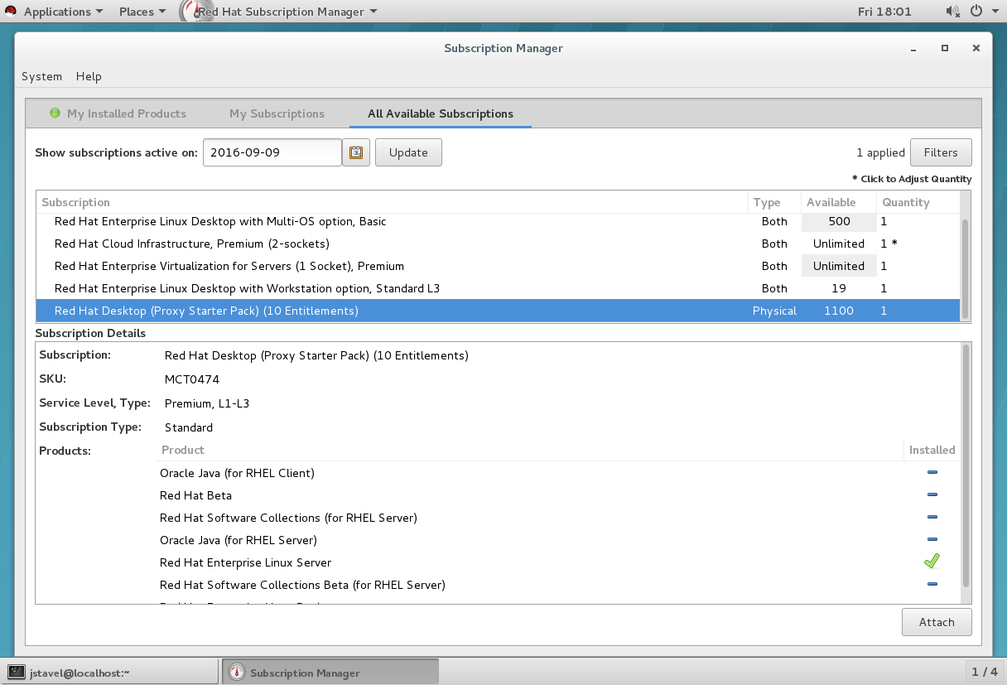The height and width of the screenshot is (685, 1007).
Task: Switch to My Subscriptions tab
Action: tap(277, 113)
